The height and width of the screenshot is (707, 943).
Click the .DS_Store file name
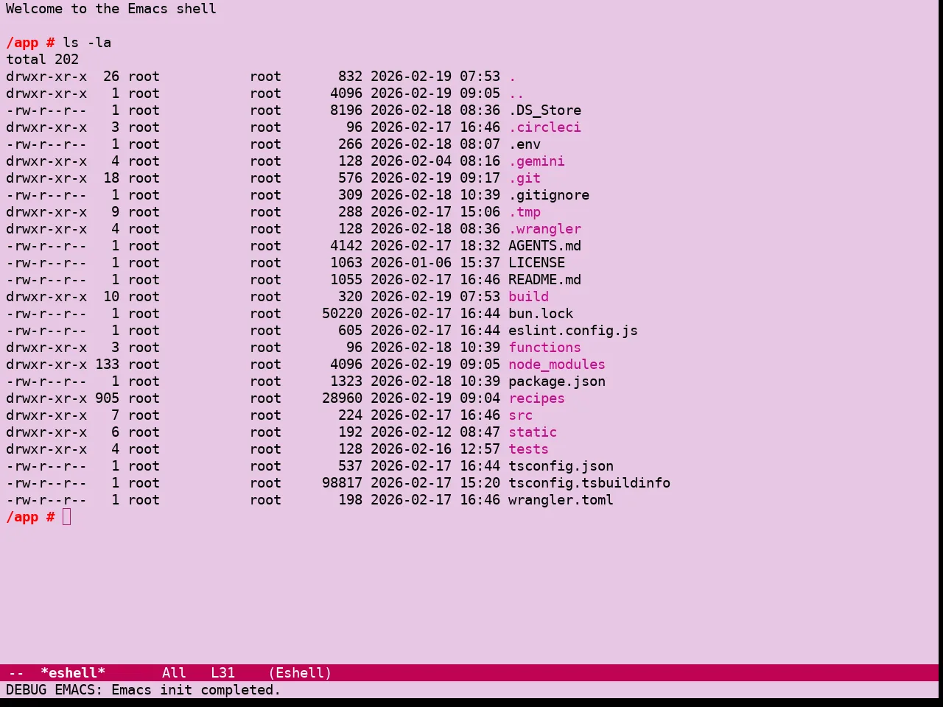coord(544,110)
